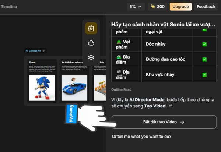221x152 pixels.
Task: Click the sparkle credits icon near 200
Action: click(153, 7)
